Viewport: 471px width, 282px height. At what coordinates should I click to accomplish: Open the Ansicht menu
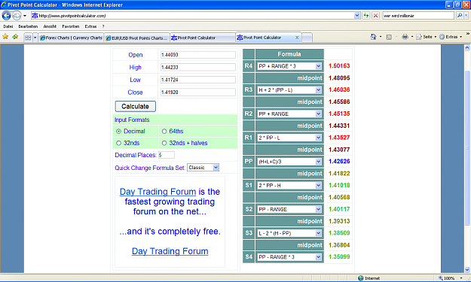pos(50,26)
